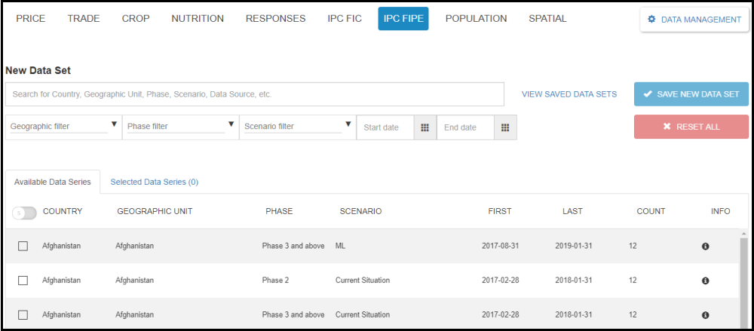Image resolution: width=754 pixels, height=331 pixels.
Task: Click the checkmark icon on Save New Data Set
Action: tap(648, 94)
